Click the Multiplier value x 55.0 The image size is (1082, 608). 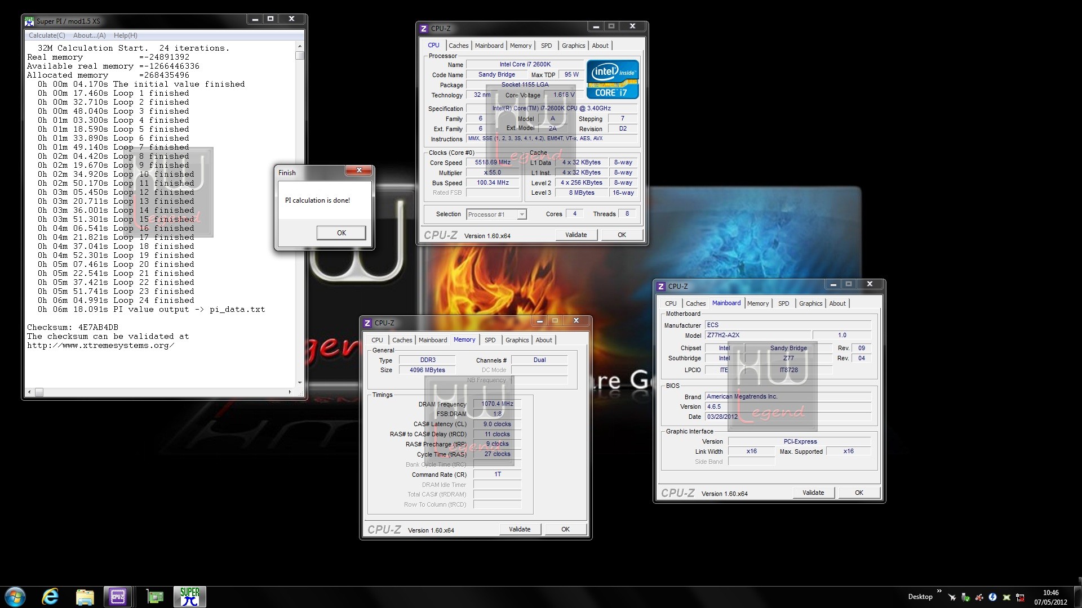pos(493,173)
